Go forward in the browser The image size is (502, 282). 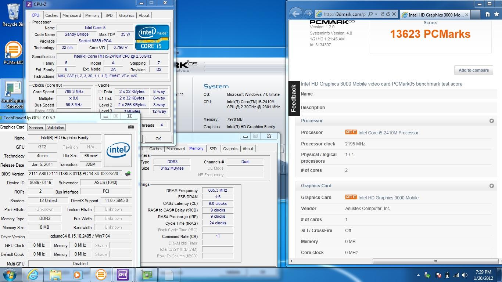click(x=308, y=14)
